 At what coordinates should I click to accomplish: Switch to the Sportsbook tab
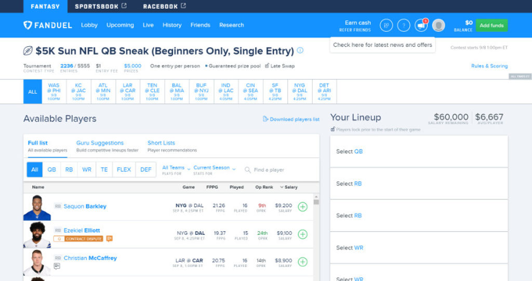pyautogui.click(x=100, y=6)
